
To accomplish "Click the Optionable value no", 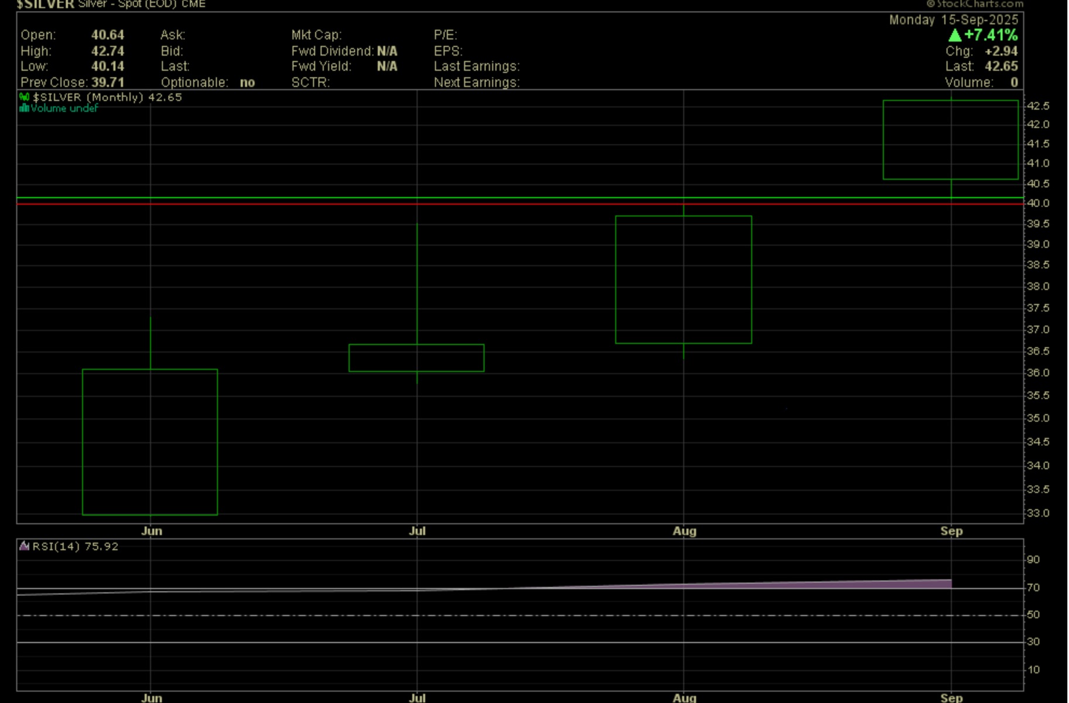I will coord(247,83).
